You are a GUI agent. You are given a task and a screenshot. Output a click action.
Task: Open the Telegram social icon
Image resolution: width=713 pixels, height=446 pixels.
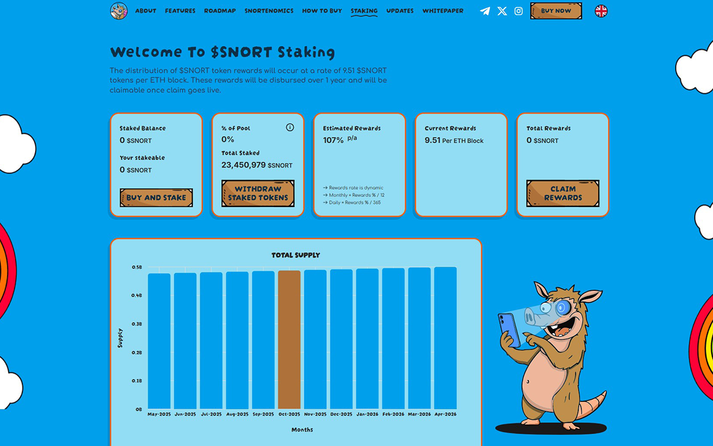(485, 11)
